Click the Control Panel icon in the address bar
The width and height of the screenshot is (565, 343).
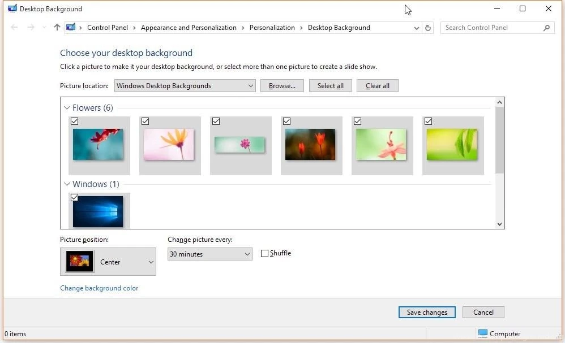tap(70, 27)
